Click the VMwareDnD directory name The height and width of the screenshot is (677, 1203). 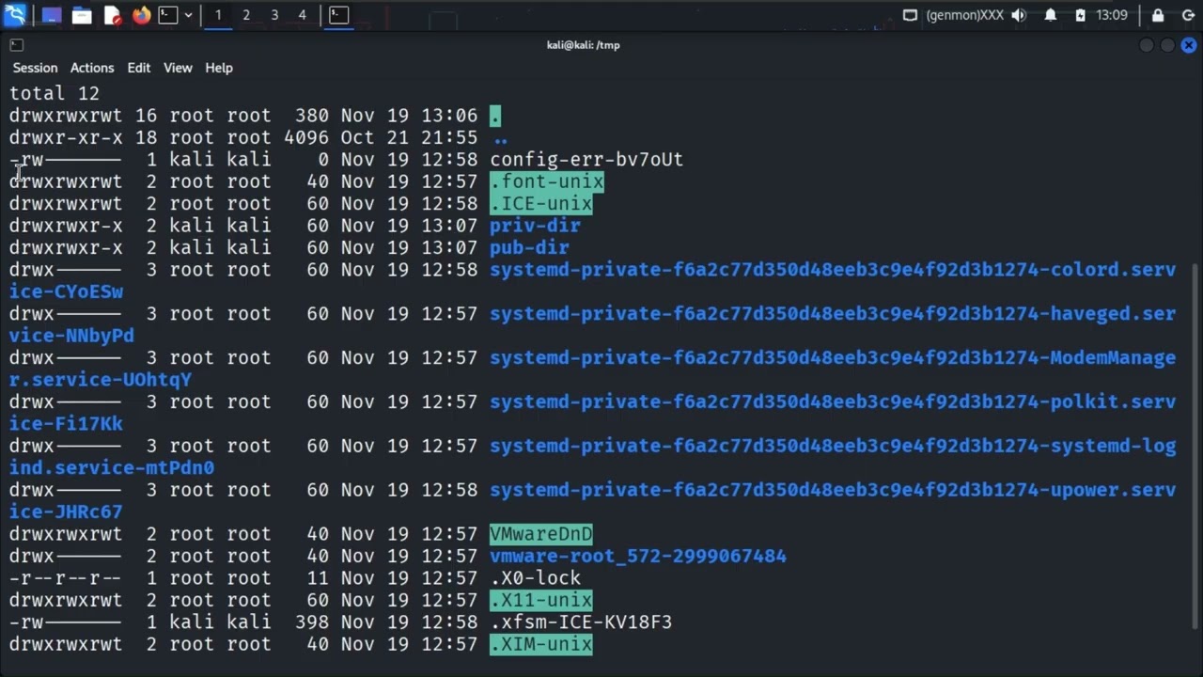[541, 534]
